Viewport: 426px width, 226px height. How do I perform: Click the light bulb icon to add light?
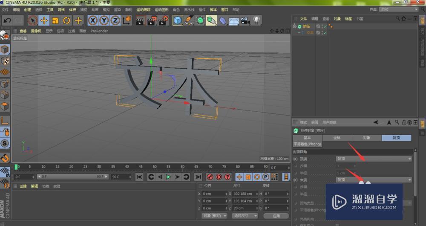(256, 20)
